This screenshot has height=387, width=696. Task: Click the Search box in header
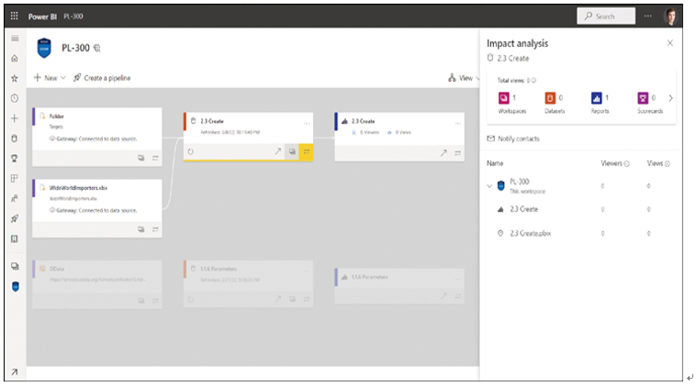coord(606,16)
